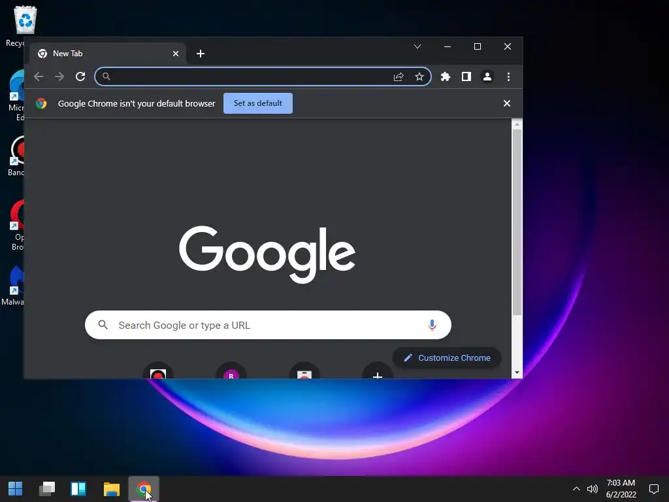Reload the current page
The width and height of the screenshot is (669, 502).
click(80, 76)
